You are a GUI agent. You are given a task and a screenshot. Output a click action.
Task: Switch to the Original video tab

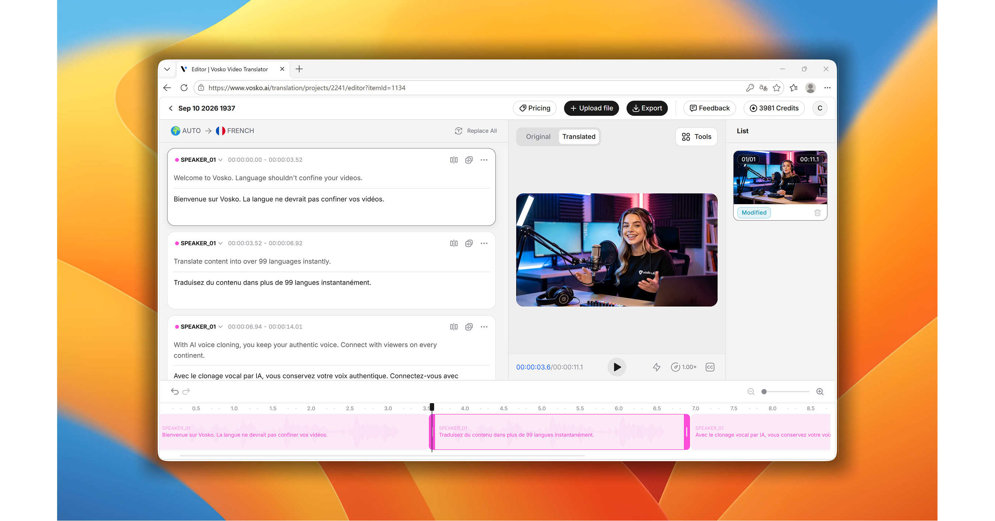click(x=538, y=137)
